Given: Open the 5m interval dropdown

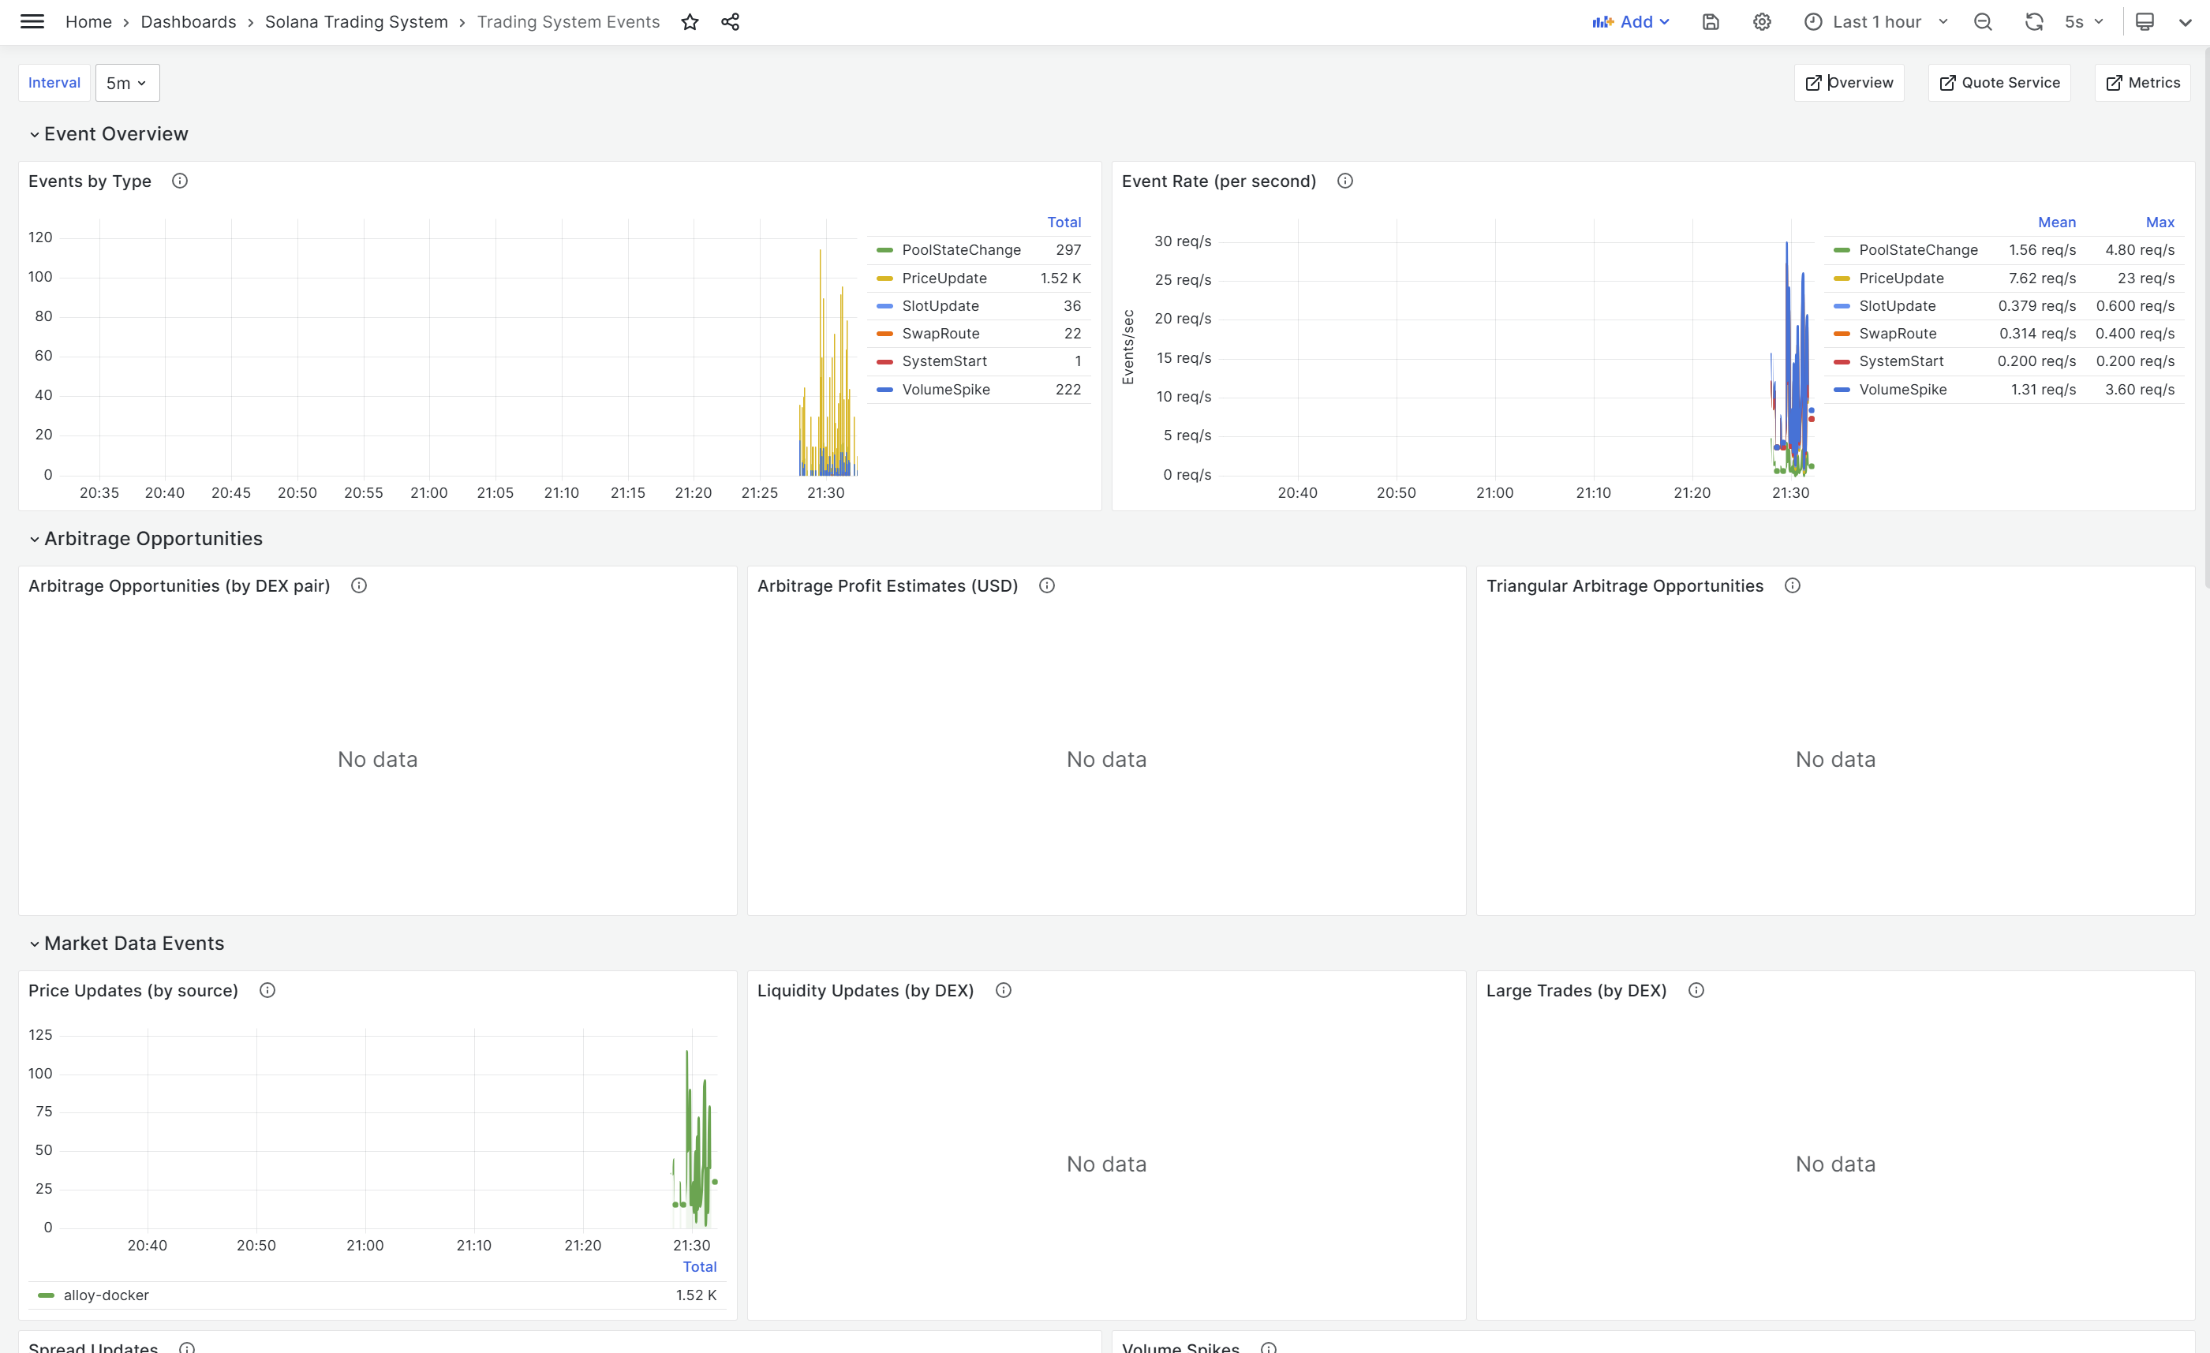Looking at the screenshot, I should tap(126, 81).
